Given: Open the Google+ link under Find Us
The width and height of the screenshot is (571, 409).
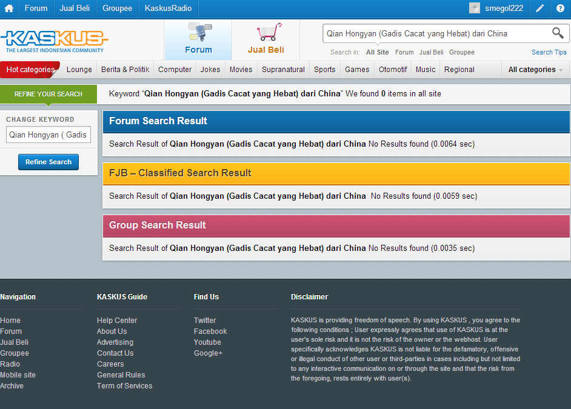Looking at the screenshot, I should pos(208,353).
